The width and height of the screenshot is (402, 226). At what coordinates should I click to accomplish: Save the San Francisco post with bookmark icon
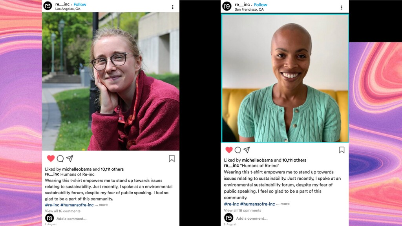342,150
